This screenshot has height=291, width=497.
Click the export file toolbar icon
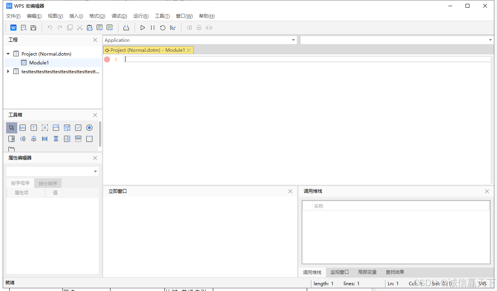[x=23, y=28]
